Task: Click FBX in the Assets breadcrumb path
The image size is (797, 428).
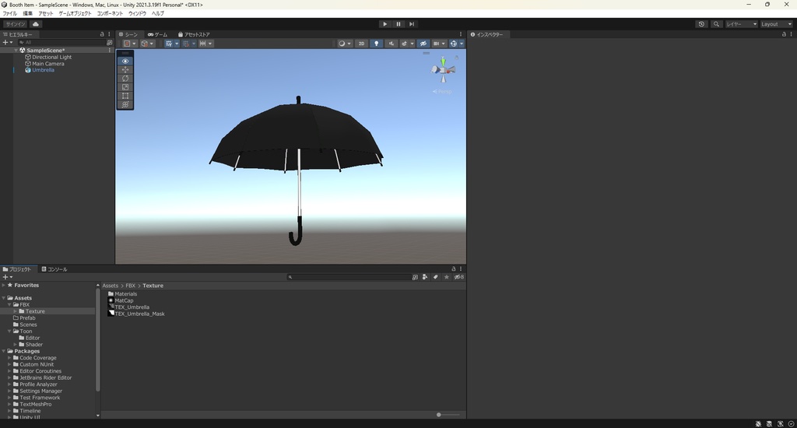Action: (x=130, y=286)
